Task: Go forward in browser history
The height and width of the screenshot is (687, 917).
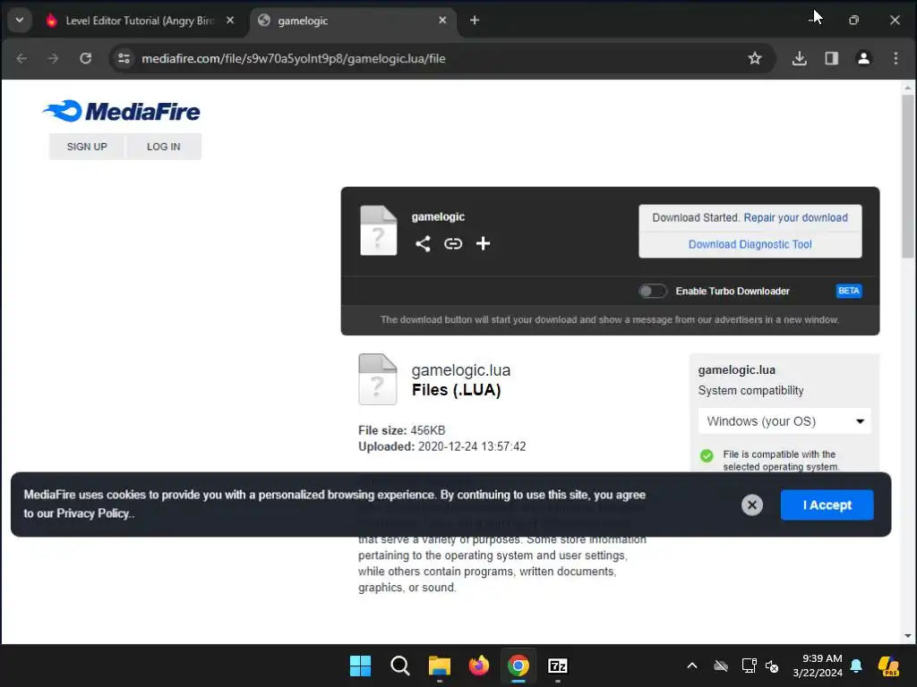Action: point(53,58)
